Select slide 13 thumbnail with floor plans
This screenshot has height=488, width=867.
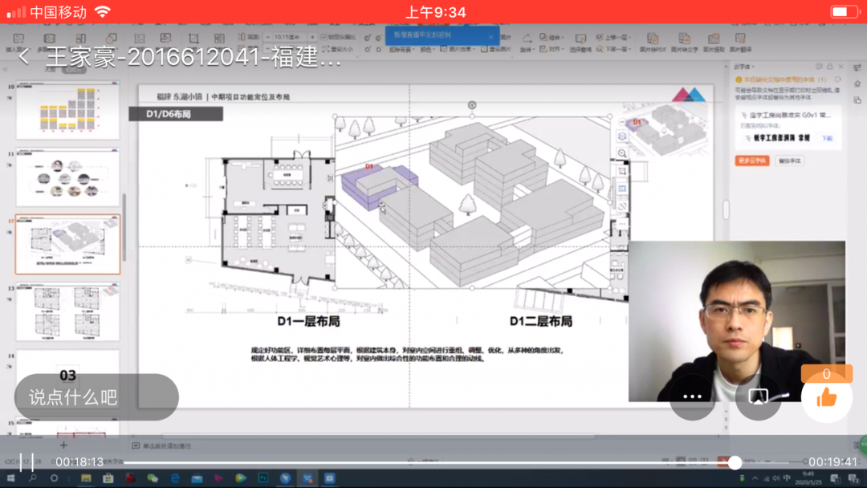click(x=67, y=311)
